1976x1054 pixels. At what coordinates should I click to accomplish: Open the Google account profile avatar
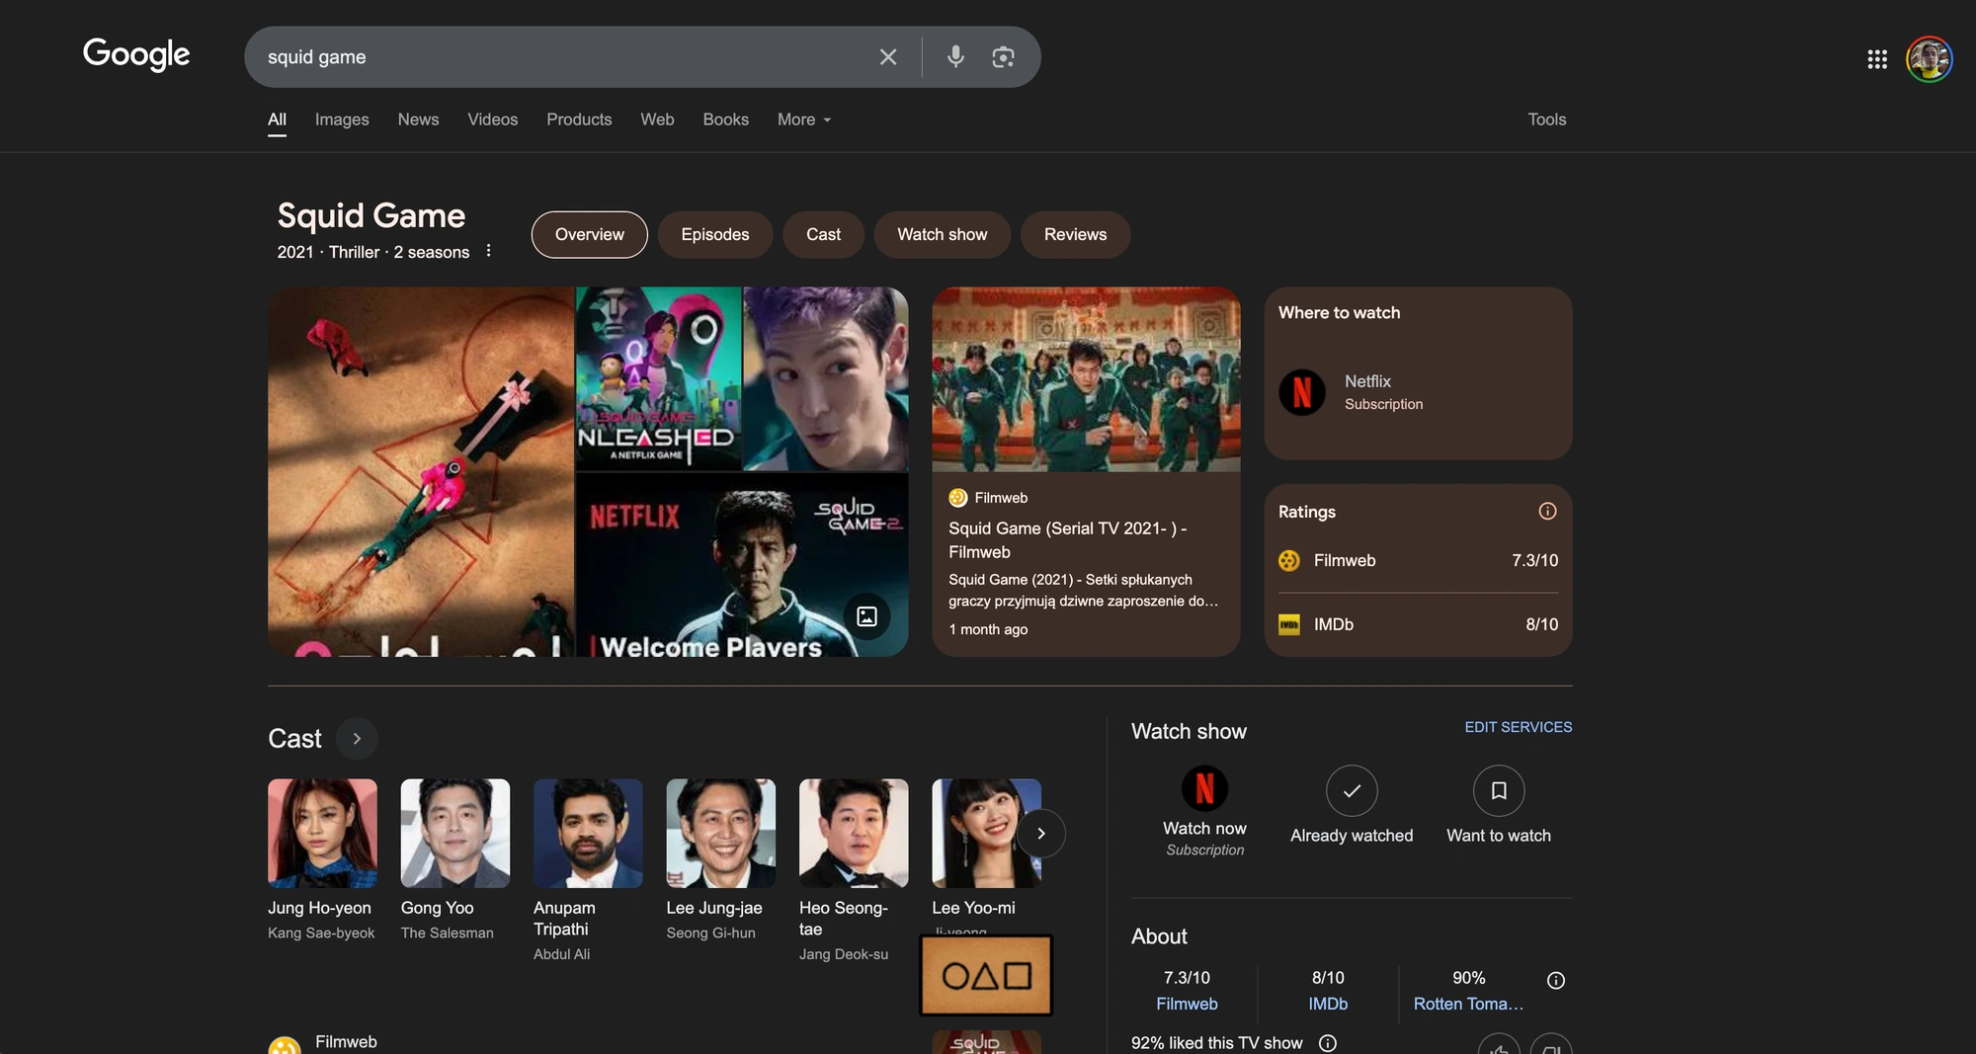click(x=1929, y=59)
